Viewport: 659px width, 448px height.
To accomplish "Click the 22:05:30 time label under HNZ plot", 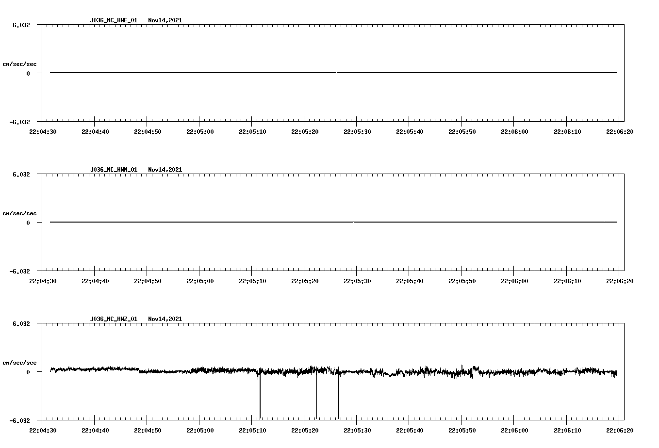I will point(357,430).
